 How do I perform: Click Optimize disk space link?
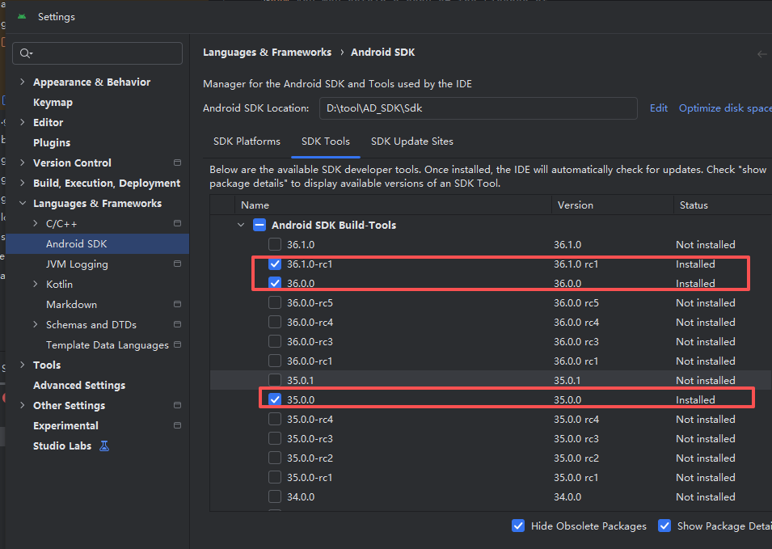pos(725,108)
